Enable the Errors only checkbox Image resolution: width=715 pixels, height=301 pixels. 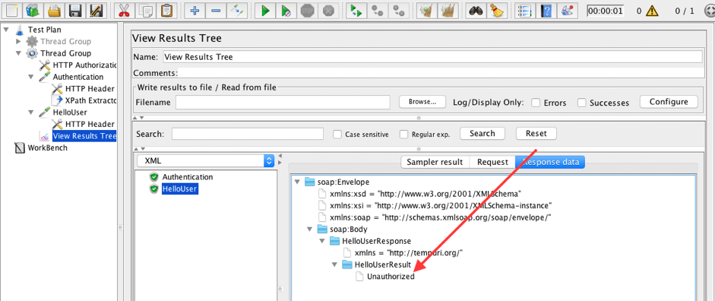tap(536, 103)
